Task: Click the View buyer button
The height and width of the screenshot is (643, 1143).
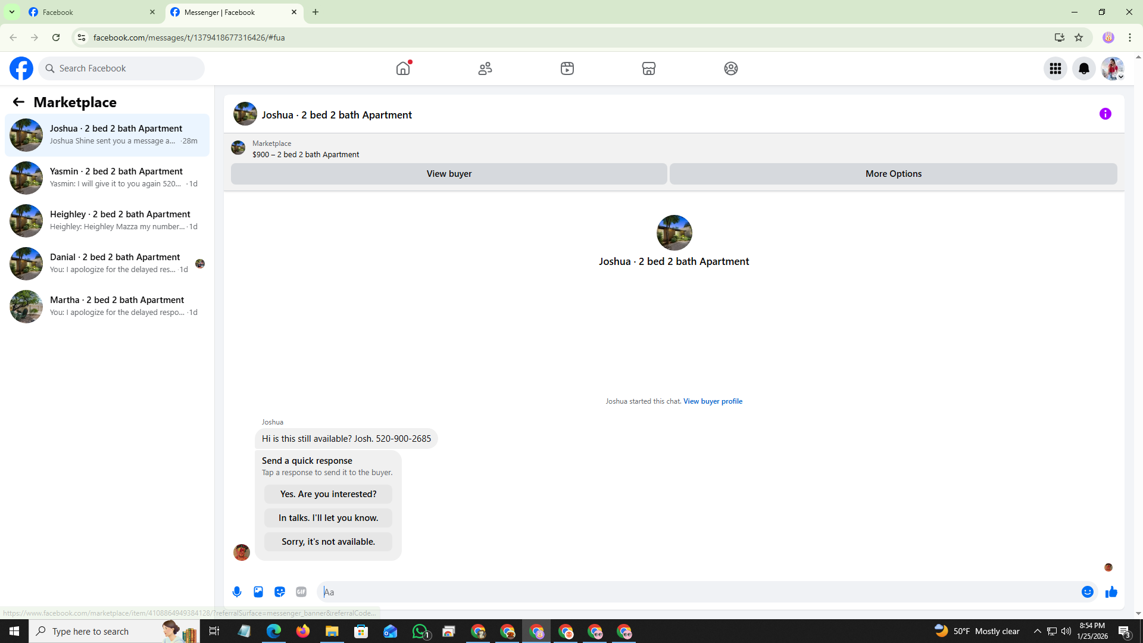Action: pyautogui.click(x=449, y=174)
